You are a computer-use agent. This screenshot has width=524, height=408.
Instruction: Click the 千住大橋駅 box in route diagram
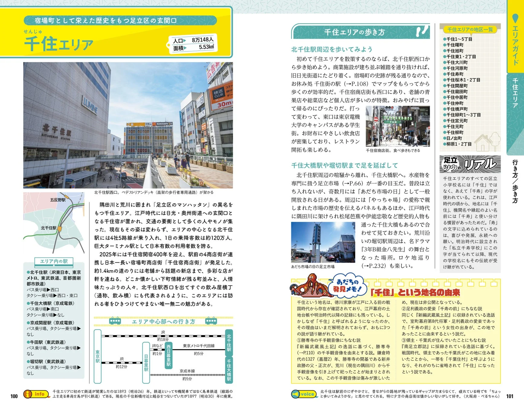pyautogui.click(x=229, y=370)
